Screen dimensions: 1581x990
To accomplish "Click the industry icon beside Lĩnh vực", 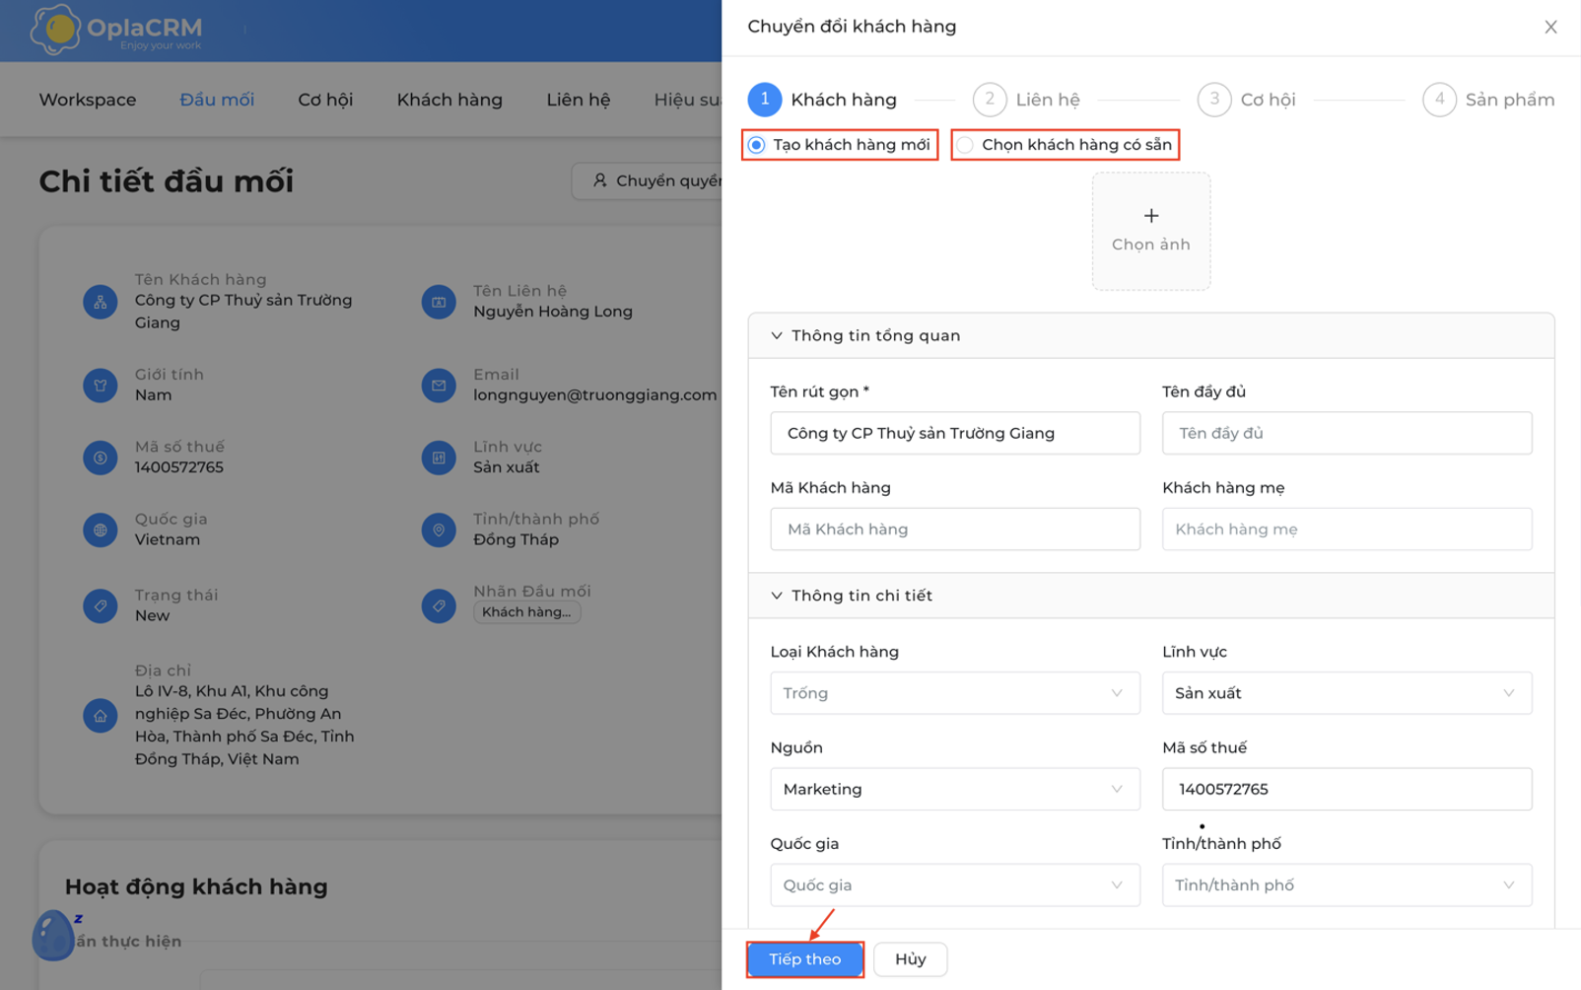I will [x=439, y=458].
